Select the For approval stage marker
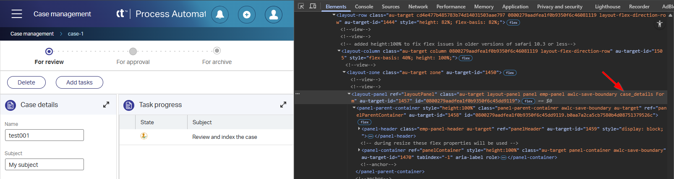Image resolution: width=674 pixels, height=179 pixels. pyautogui.click(x=133, y=51)
